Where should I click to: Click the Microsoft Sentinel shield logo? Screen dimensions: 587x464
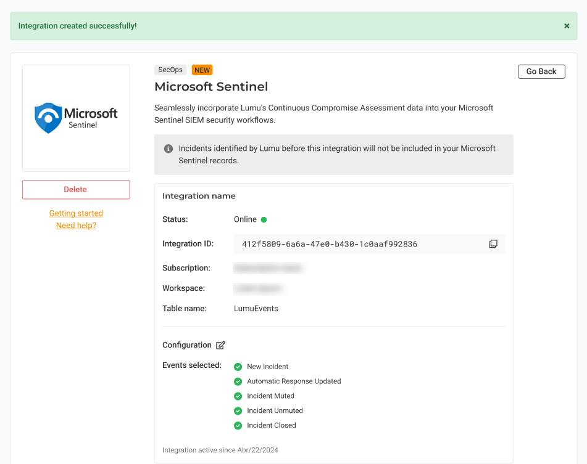point(48,118)
